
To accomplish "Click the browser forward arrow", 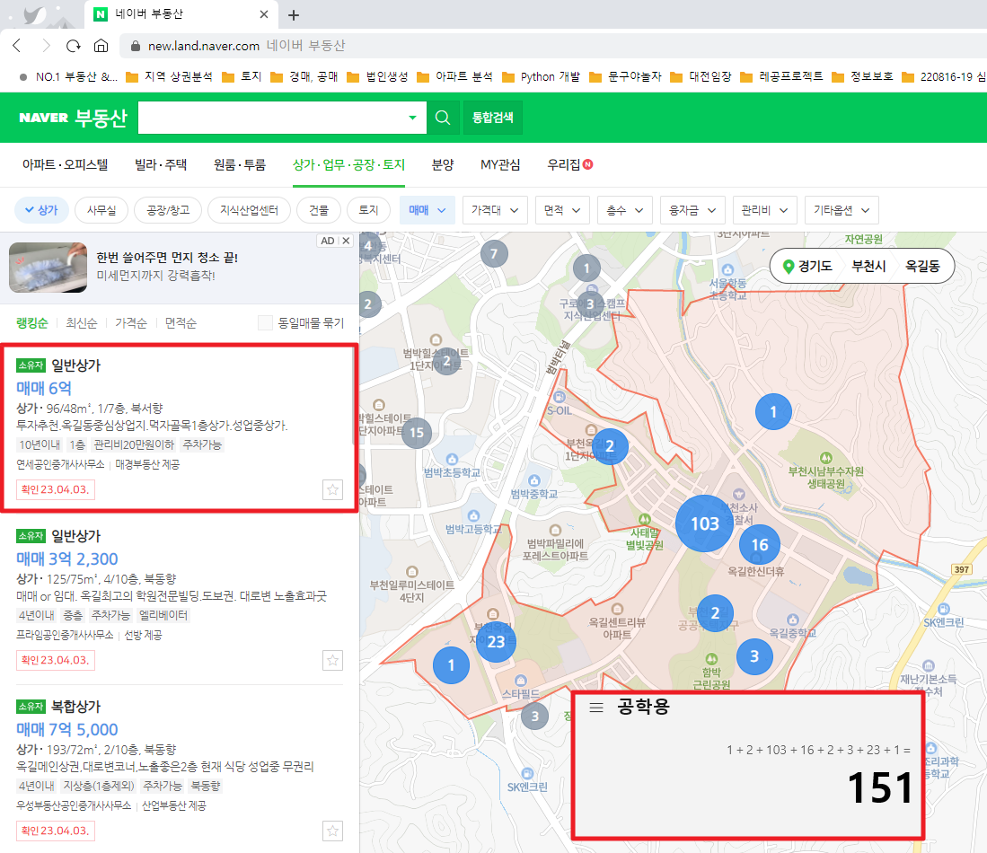I will 45,45.
